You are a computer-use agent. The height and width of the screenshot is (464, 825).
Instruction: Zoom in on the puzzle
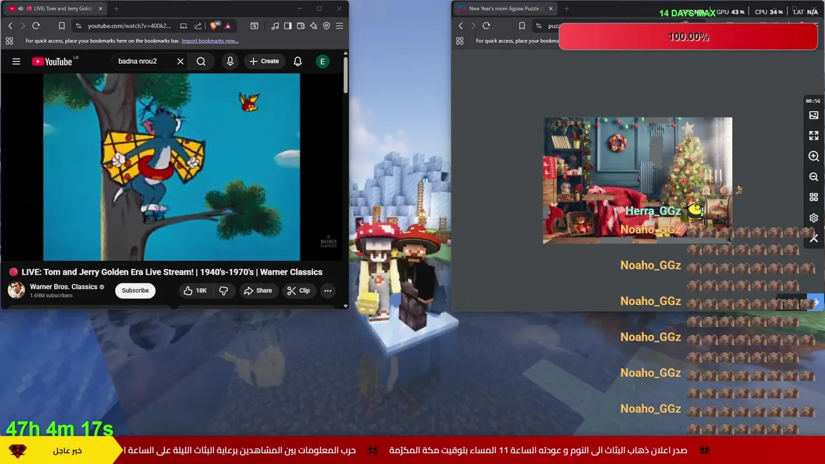click(813, 156)
